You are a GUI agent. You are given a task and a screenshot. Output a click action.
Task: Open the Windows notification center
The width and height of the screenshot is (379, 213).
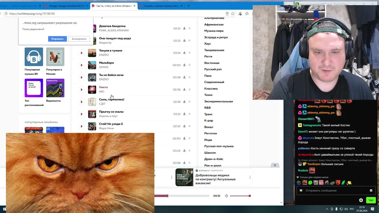click(372, 209)
